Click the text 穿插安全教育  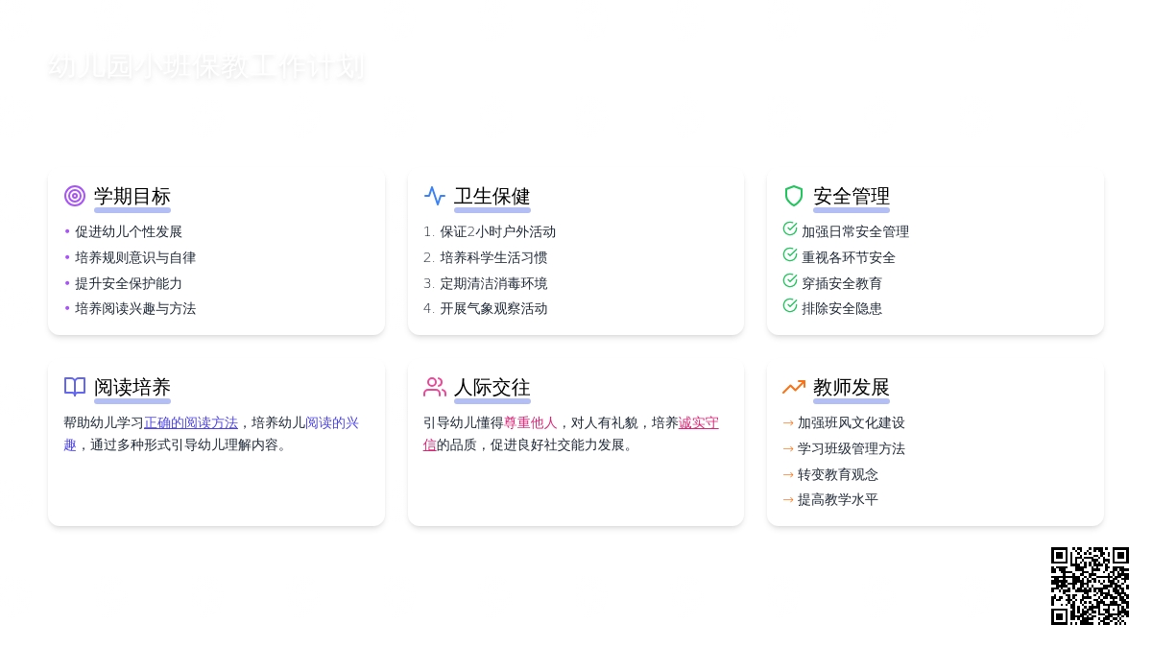point(842,284)
